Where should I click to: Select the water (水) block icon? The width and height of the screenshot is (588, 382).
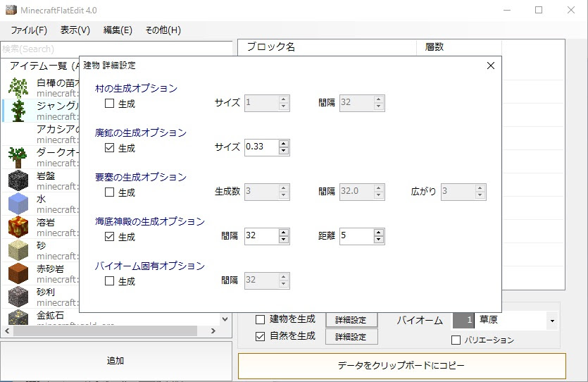click(18, 204)
